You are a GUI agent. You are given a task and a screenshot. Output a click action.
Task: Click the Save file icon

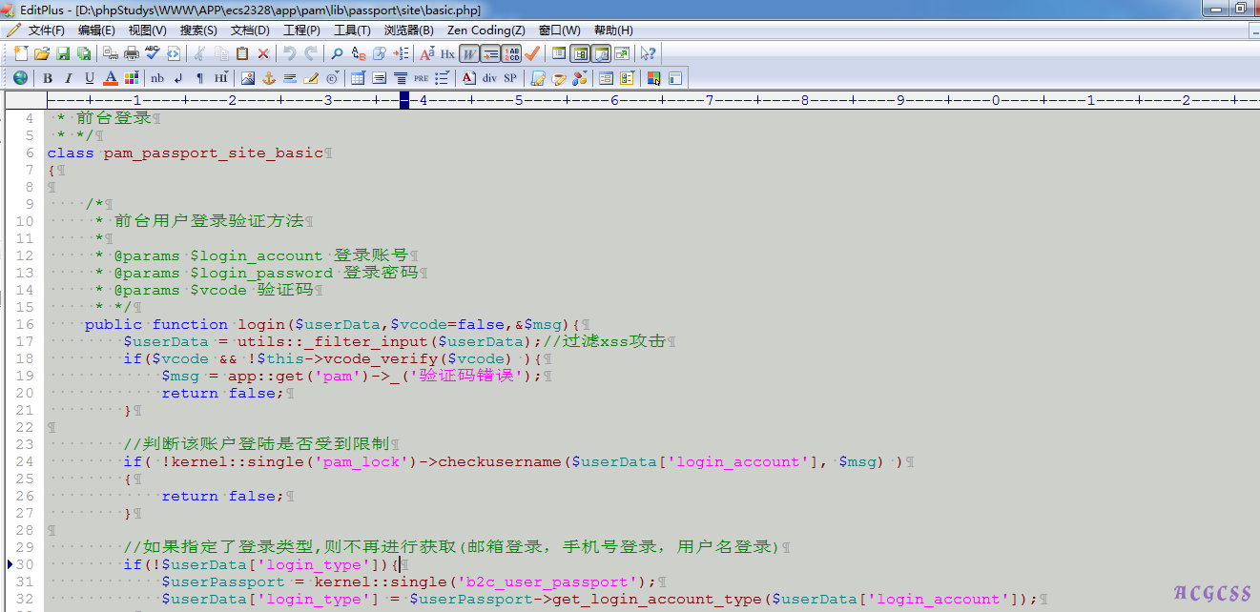click(x=63, y=53)
